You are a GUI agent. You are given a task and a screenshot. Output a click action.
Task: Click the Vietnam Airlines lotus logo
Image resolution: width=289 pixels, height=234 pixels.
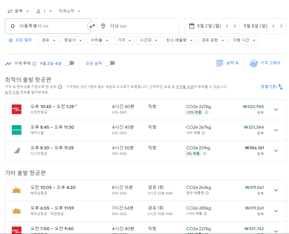17,190
